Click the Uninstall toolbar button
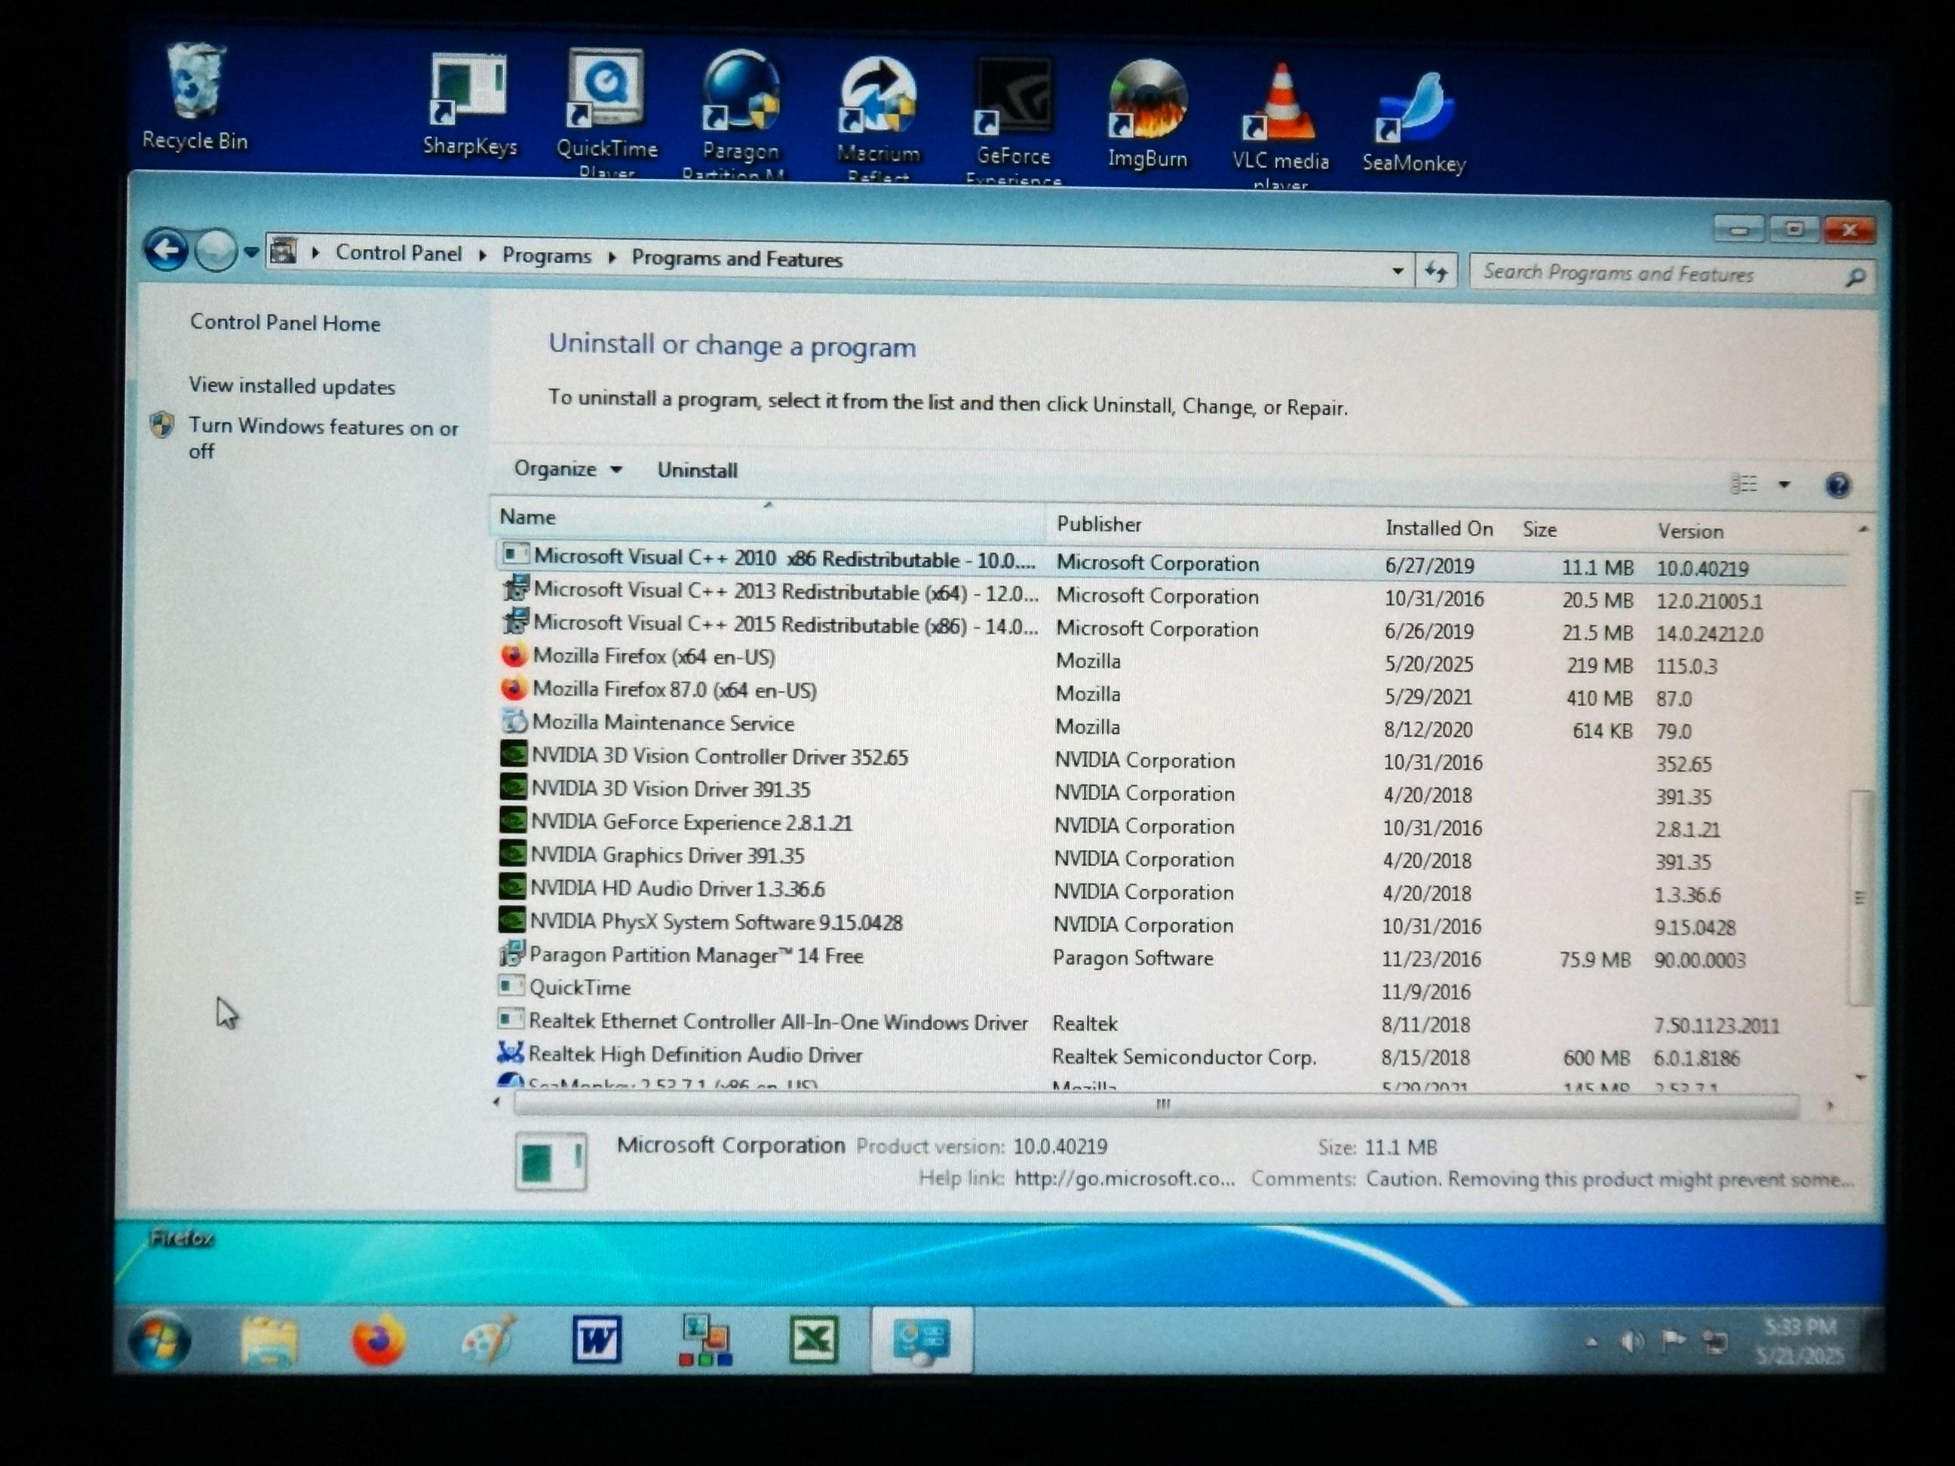 [696, 470]
